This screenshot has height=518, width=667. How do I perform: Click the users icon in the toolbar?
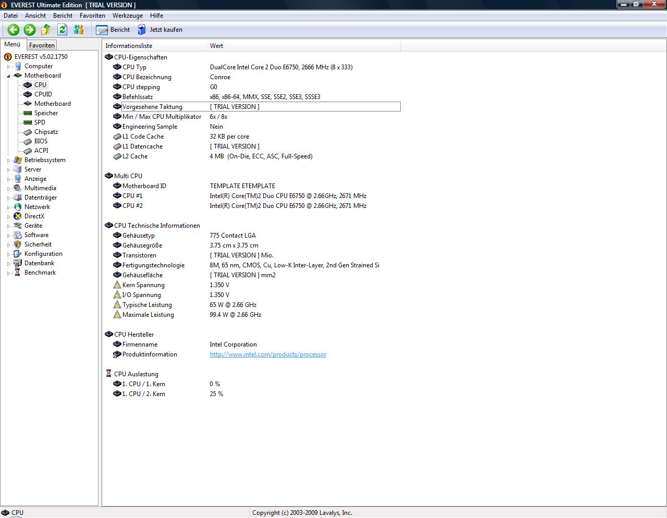(79, 30)
